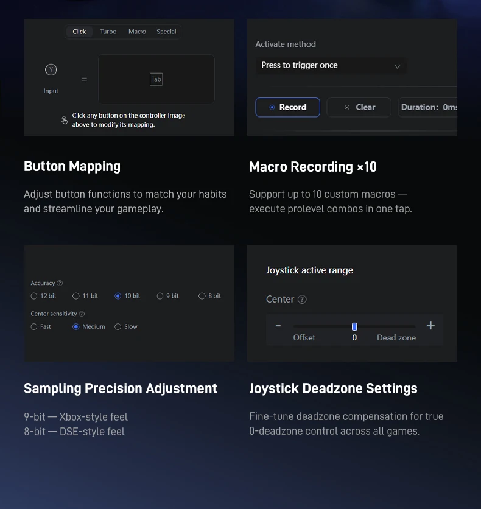Click the Tab key mapping box
This screenshot has width=481, height=509.
(156, 79)
